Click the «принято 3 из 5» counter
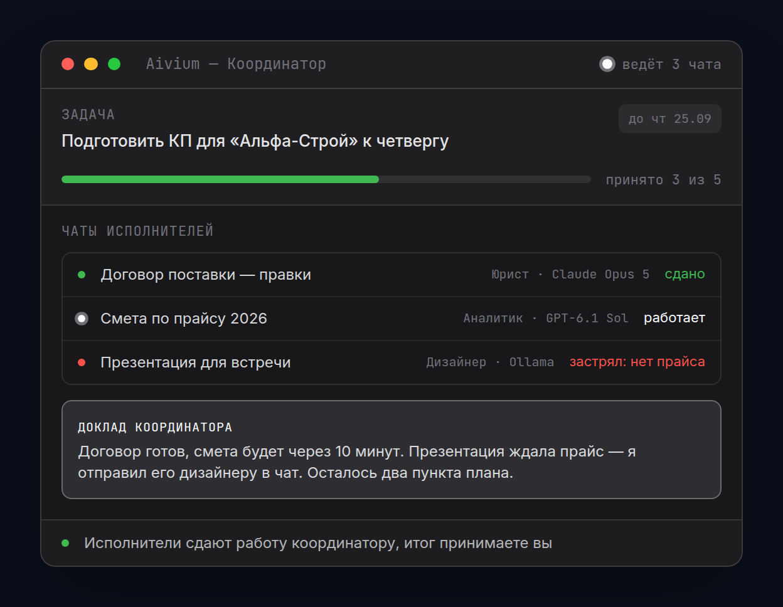The image size is (783, 607). point(664,180)
